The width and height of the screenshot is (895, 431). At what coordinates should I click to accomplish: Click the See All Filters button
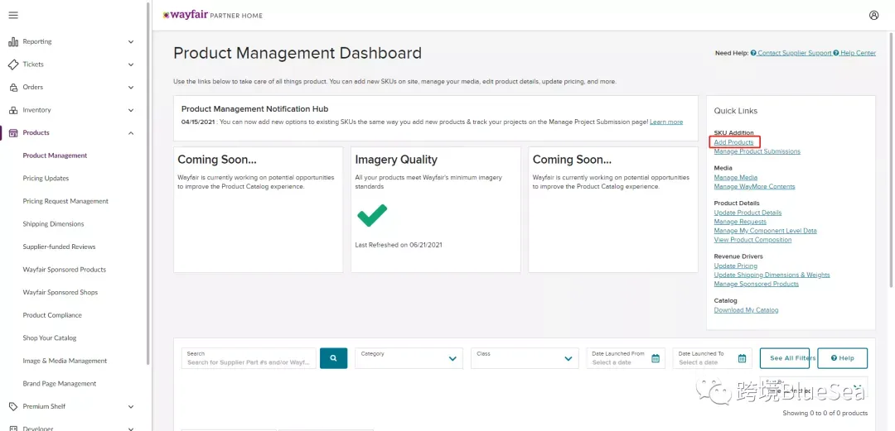coord(785,358)
